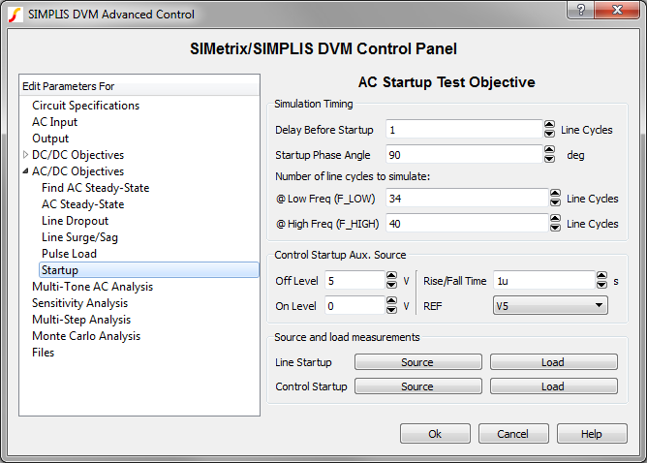Click the Line Startup Source button
Viewport: 647px width, 463px height.
tap(416, 362)
